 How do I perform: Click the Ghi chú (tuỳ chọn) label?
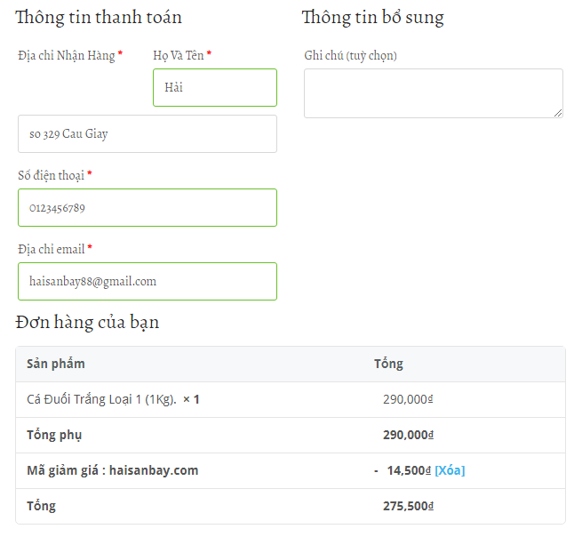[x=350, y=55]
